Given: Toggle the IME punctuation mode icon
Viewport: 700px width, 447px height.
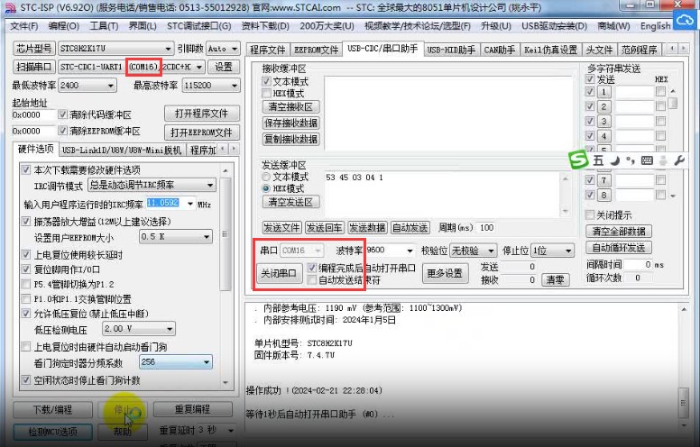Looking at the screenshot, I should (x=631, y=160).
